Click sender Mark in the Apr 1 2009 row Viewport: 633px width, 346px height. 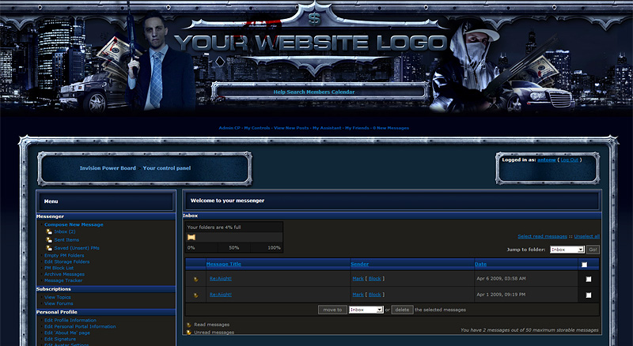358,295
